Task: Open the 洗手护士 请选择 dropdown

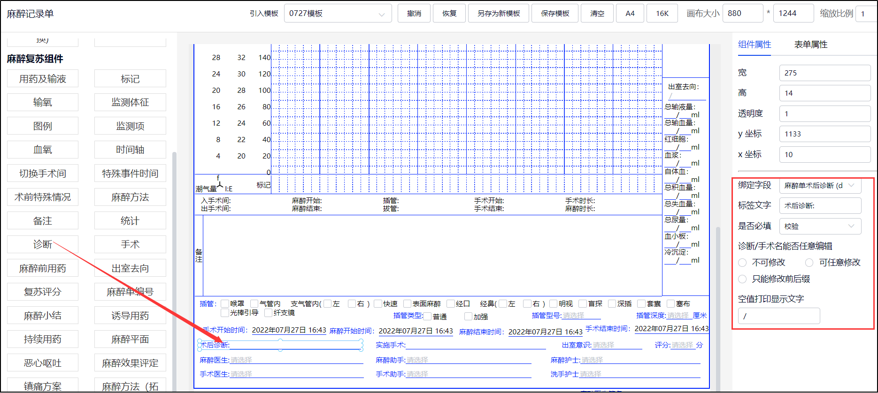Action: [640, 374]
